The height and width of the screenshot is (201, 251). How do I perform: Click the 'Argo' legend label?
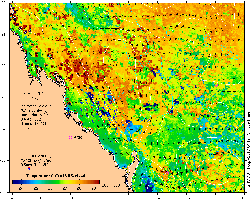(78, 137)
